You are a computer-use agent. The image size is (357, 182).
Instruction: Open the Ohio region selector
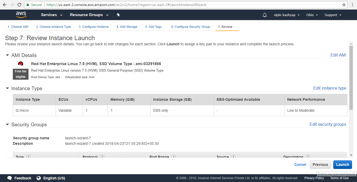(x=312, y=15)
